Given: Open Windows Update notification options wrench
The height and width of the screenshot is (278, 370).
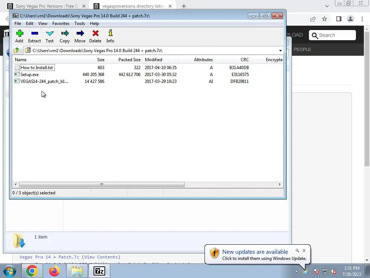Looking at the screenshot, I should pyautogui.click(x=297, y=250).
